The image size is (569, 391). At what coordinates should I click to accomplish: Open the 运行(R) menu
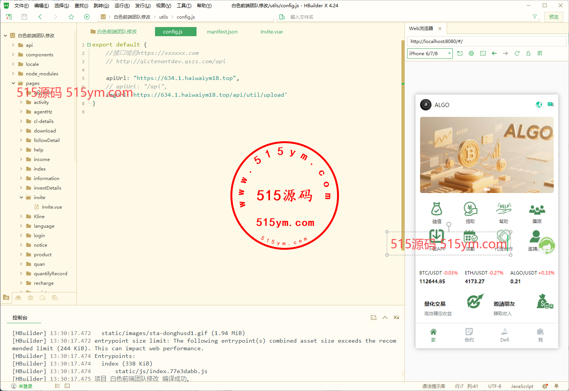click(122, 6)
